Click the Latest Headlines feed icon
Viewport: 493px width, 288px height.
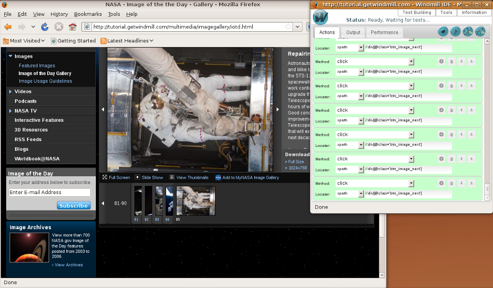[104, 41]
